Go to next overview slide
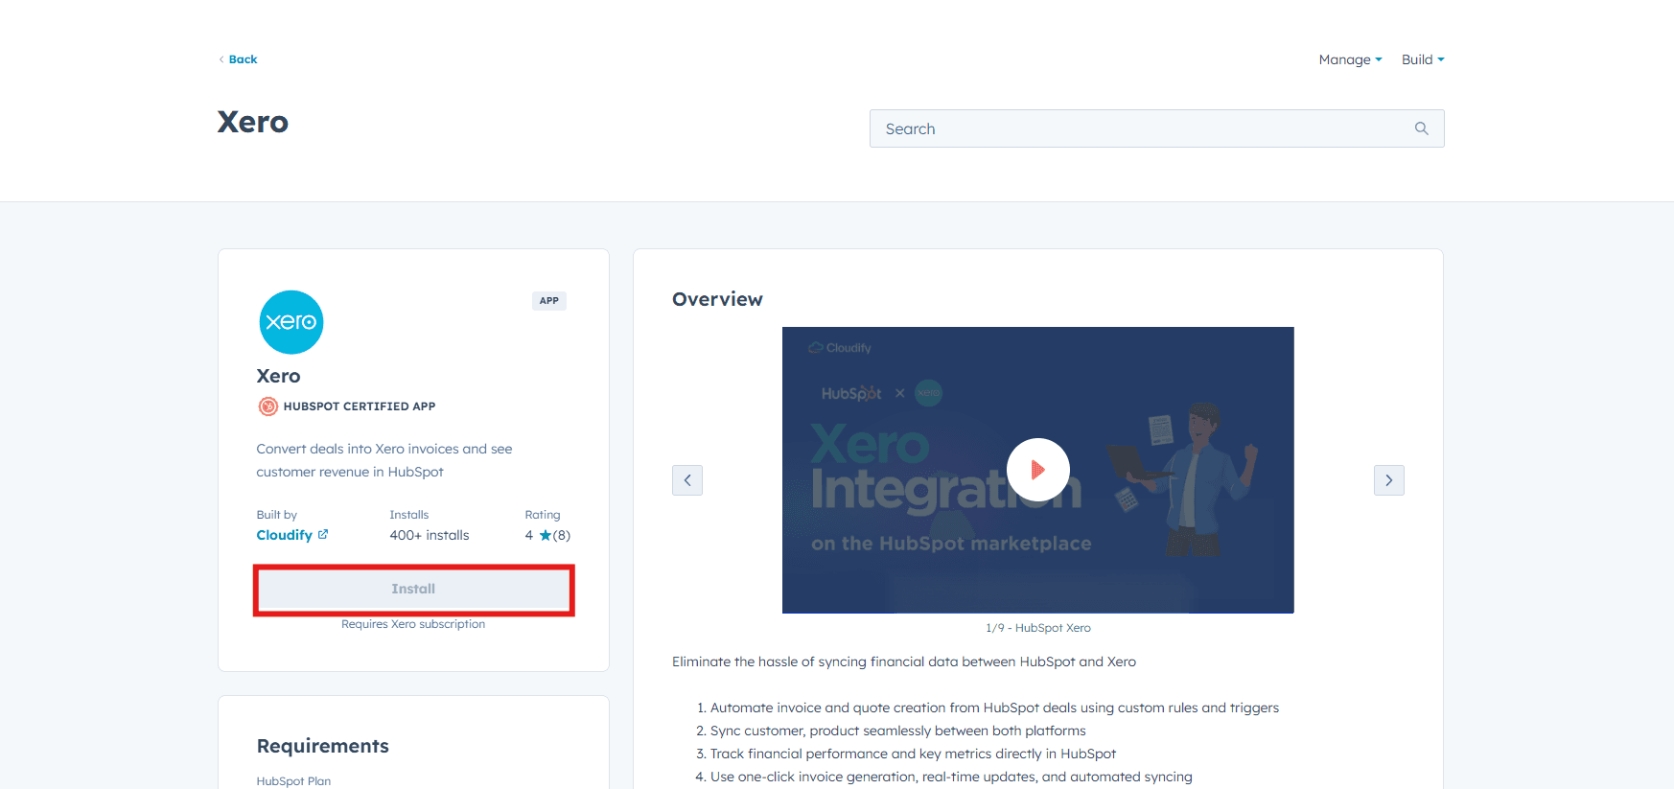The height and width of the screenshot is (789, 1674). click(x=1389, y=480)
